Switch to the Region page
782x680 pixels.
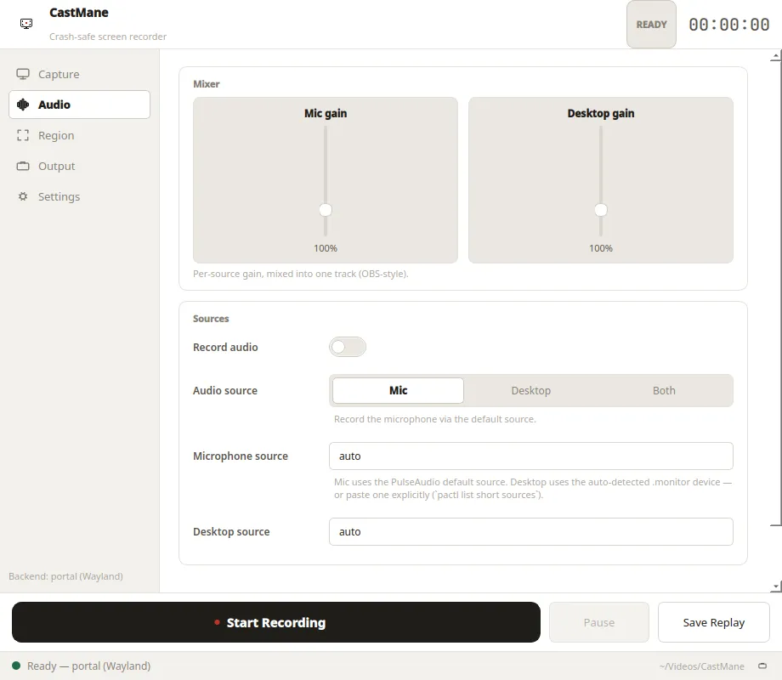[x=79, y=135]
